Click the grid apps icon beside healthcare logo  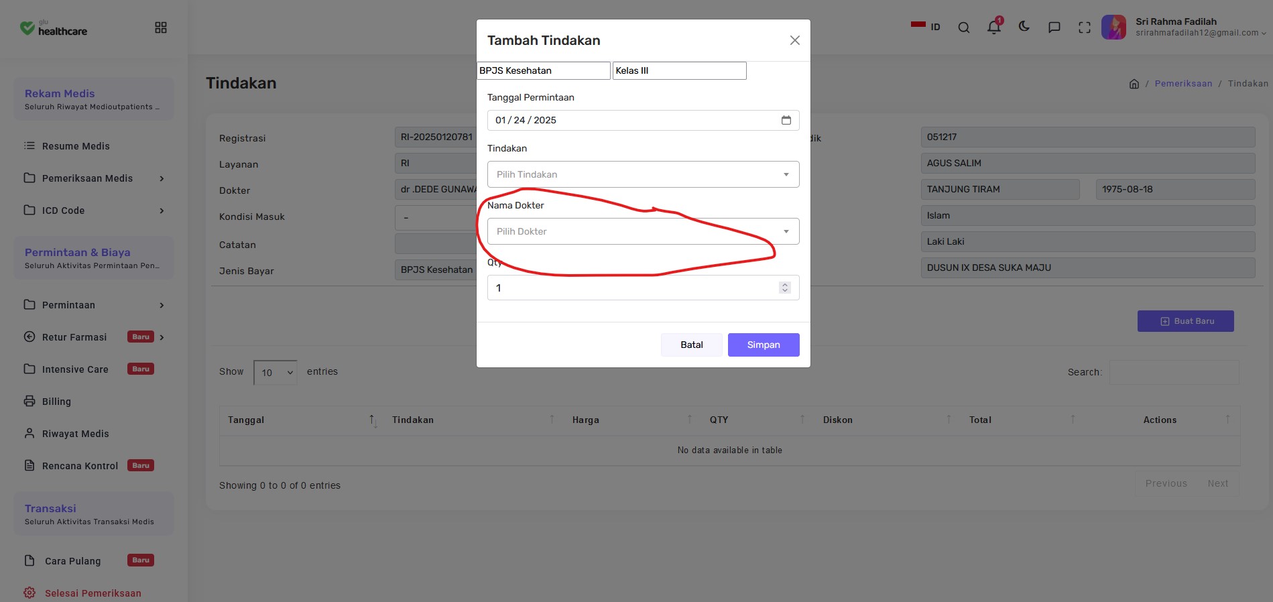pos(161,27)
